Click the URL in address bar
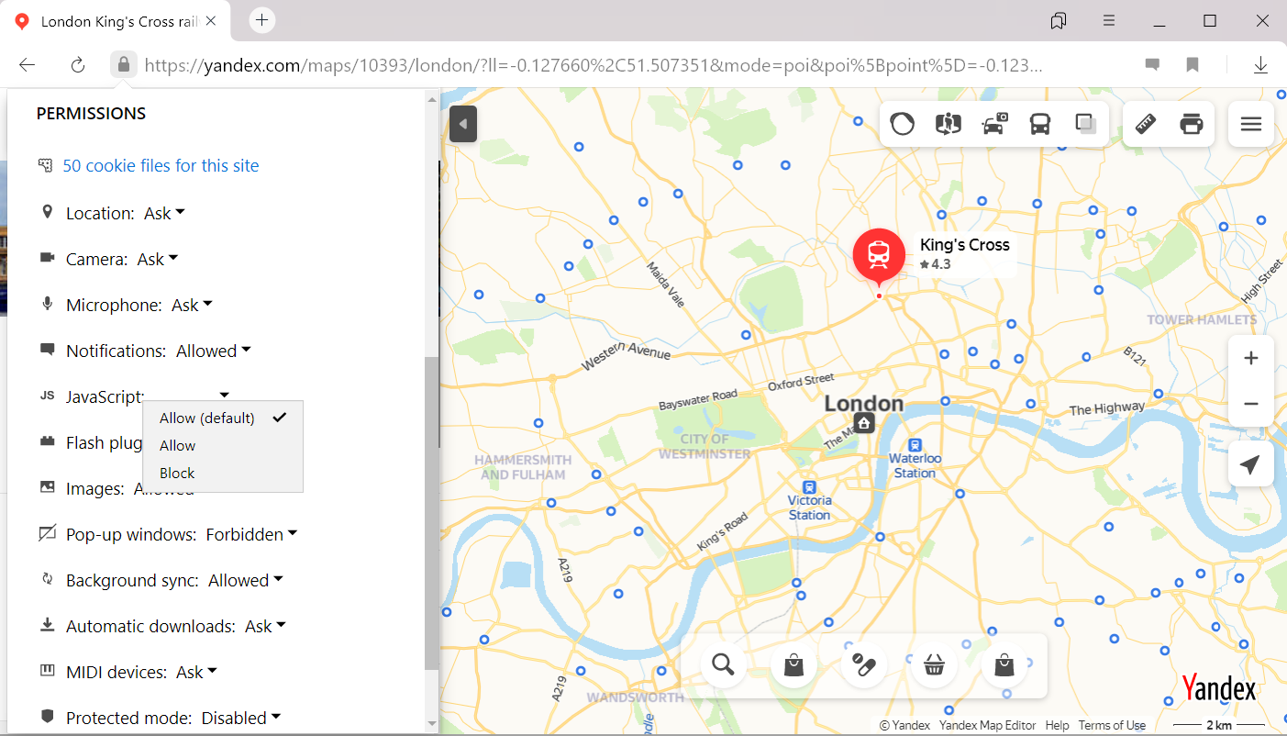 (x=594, y=66)
